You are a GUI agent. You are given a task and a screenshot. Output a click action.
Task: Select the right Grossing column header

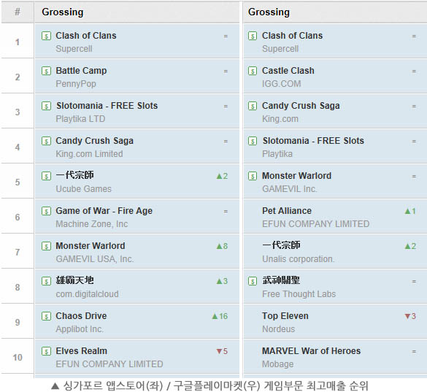coord(269,12)
